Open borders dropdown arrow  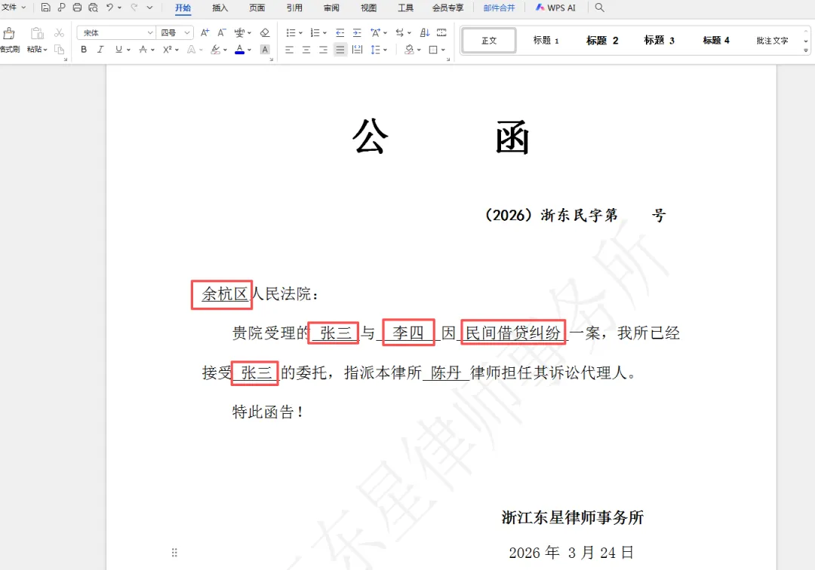click(x=444, y=50)
